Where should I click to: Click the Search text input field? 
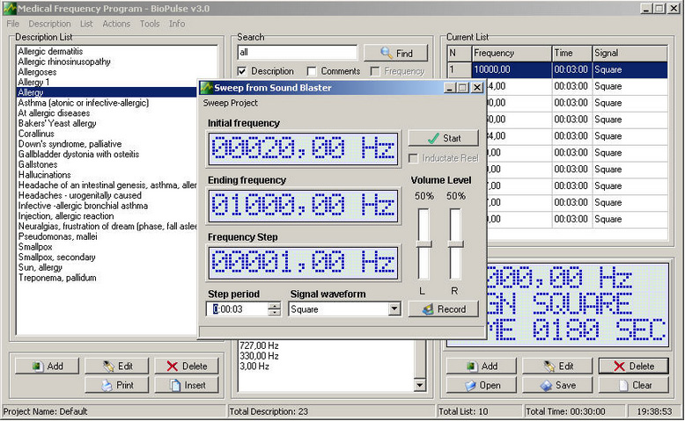297,54
